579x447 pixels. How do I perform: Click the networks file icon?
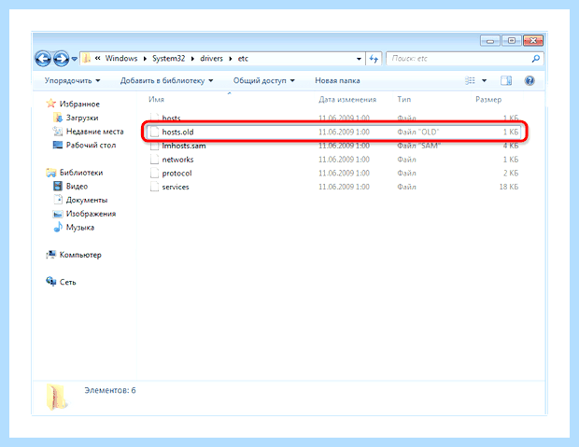(154, 160)
